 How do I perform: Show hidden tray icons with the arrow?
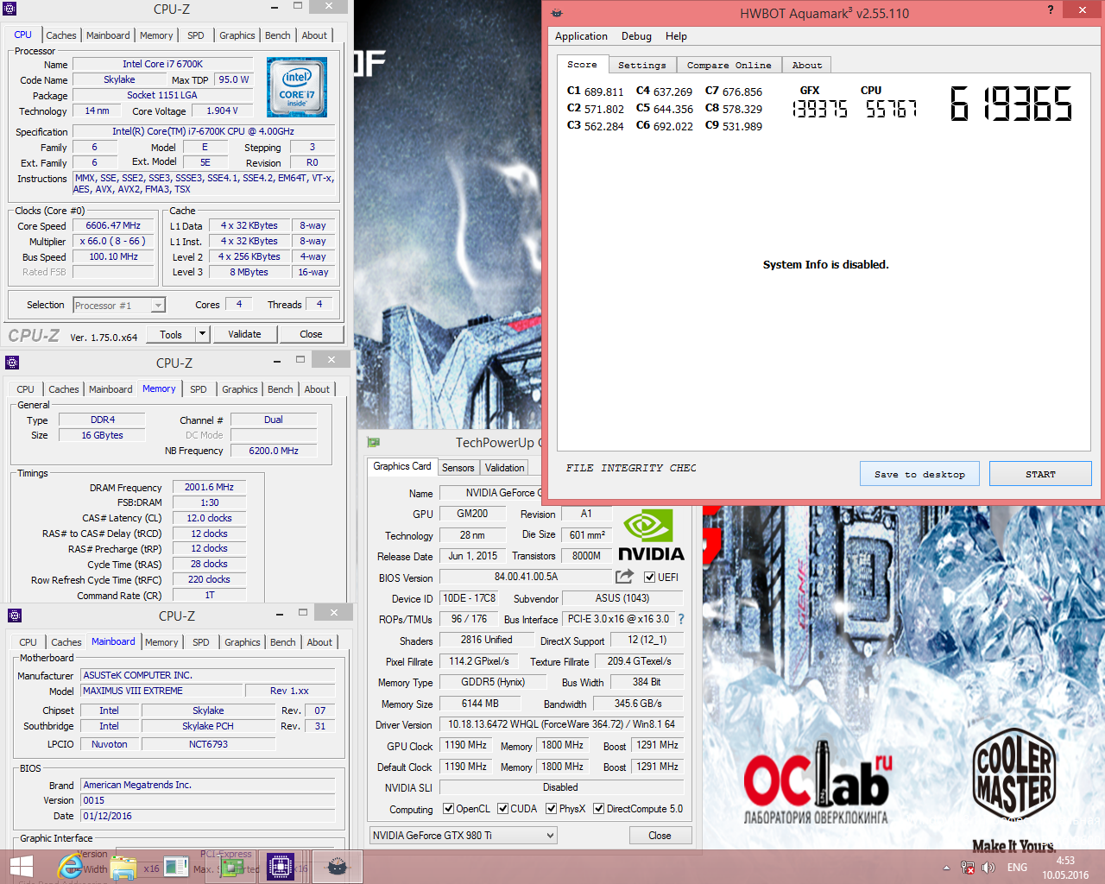pos(946,868)
